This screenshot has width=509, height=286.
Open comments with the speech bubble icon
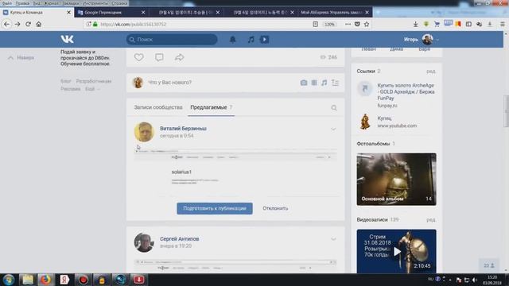pos(159,57)
